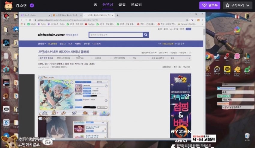Open the Steam desktop icon
Image resolution: width=255 pixels, height=148 pixels.
click(217, 57)
